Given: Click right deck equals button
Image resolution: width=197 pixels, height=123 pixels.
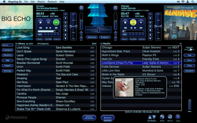Looking at the screenshot, I should (x=150, y=23).
